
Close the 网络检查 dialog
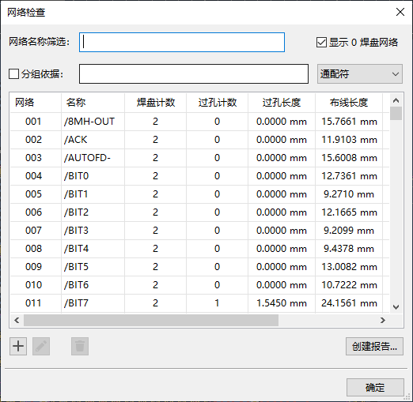400,12
